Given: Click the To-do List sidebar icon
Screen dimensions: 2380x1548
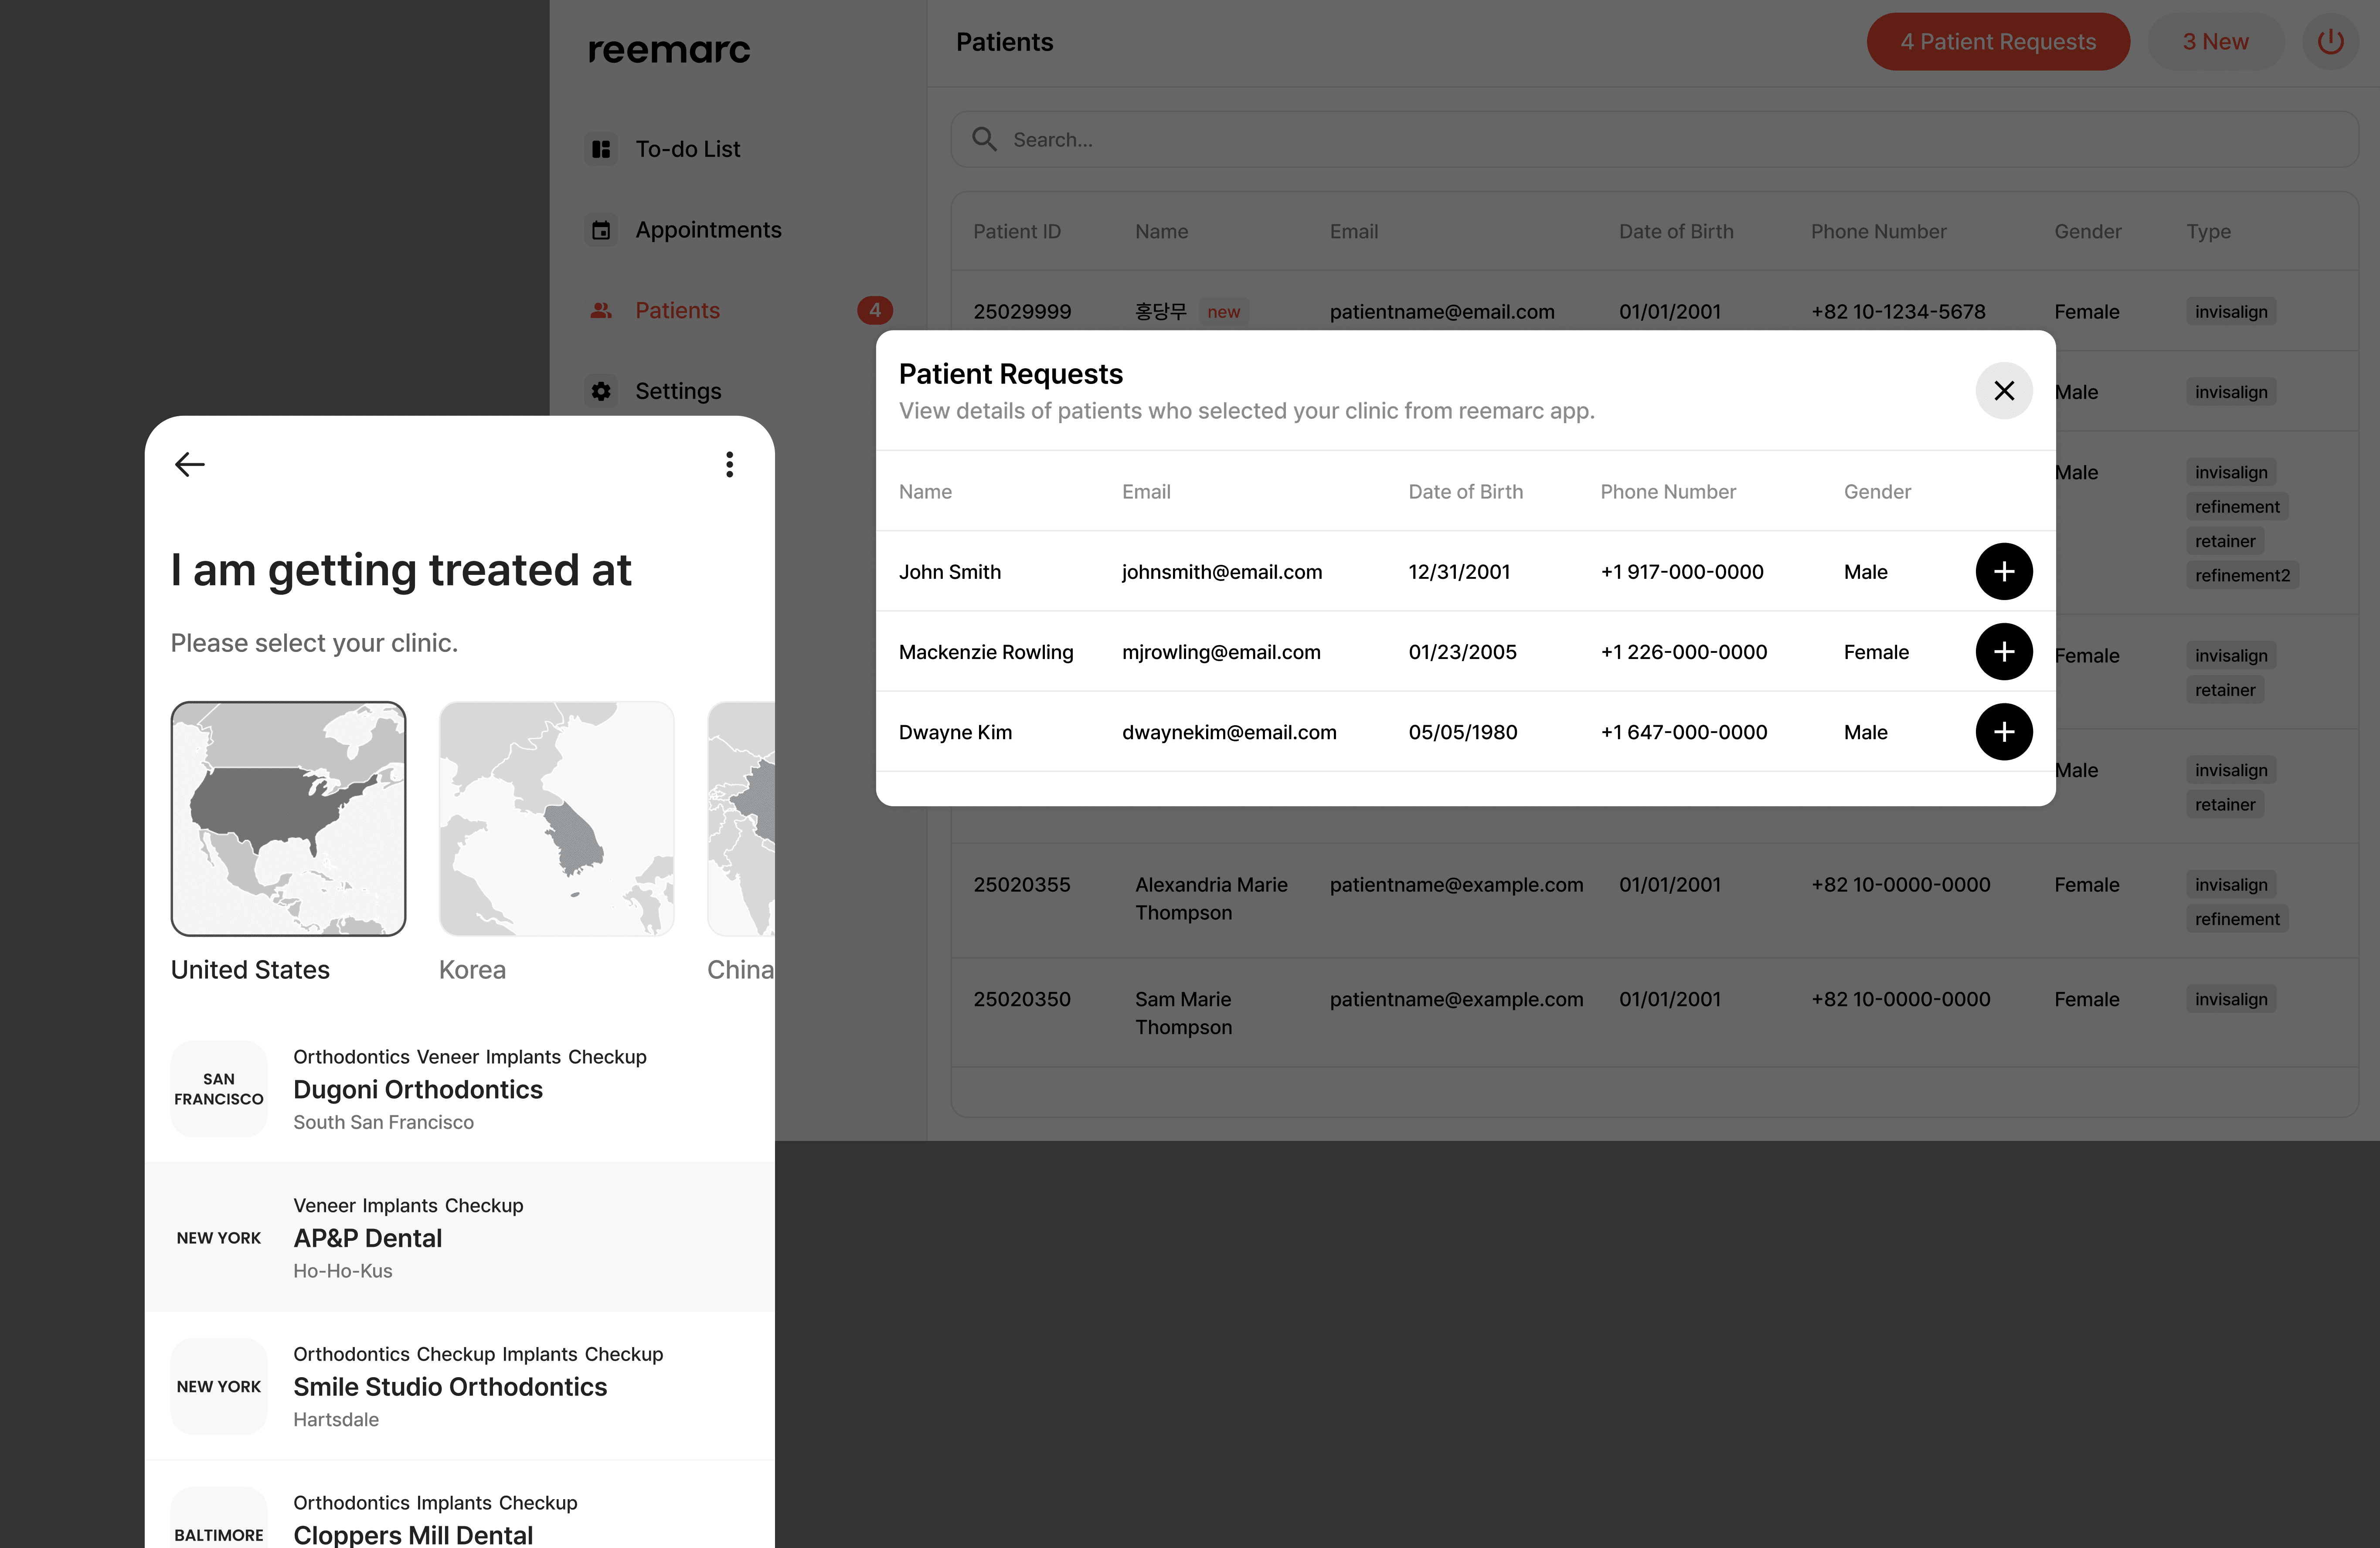Looking at the screenshot, I should [x=601, y=149].
